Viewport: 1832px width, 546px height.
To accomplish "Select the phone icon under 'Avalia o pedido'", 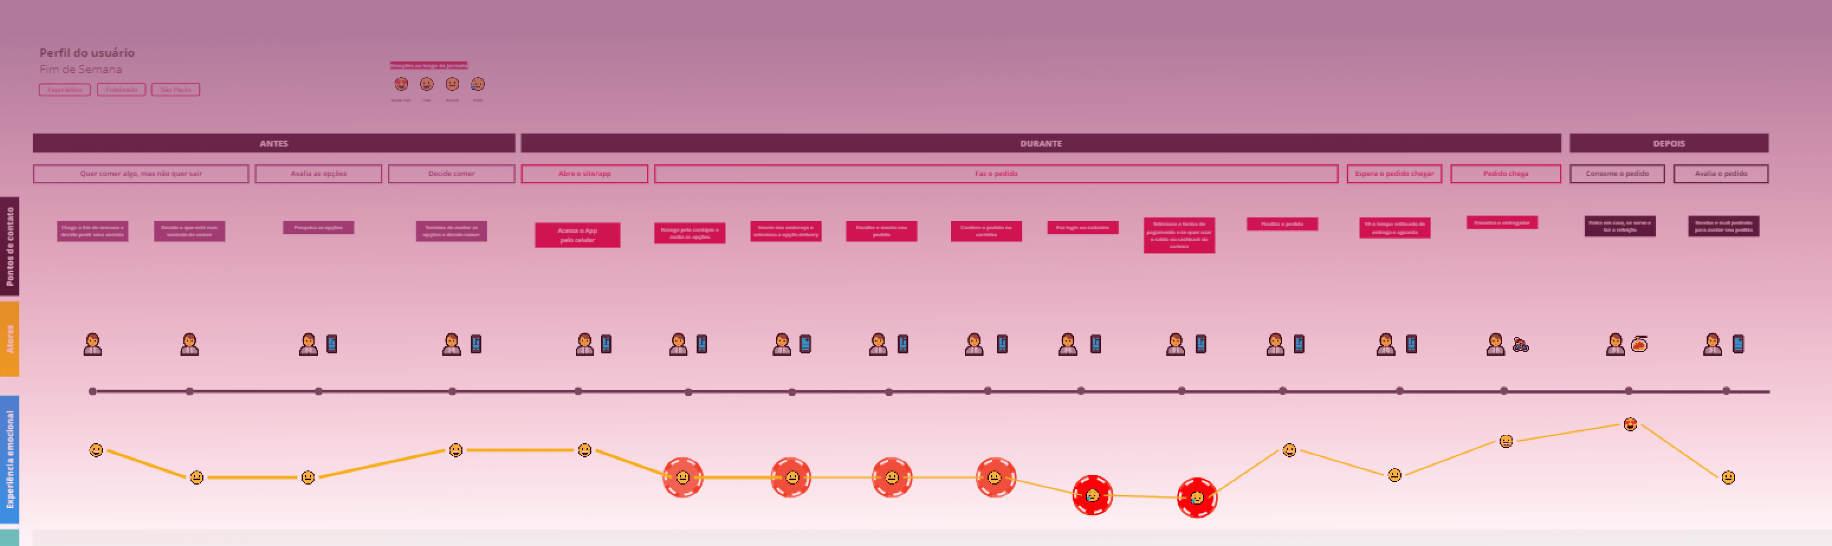I will [x=1738, y=344].
